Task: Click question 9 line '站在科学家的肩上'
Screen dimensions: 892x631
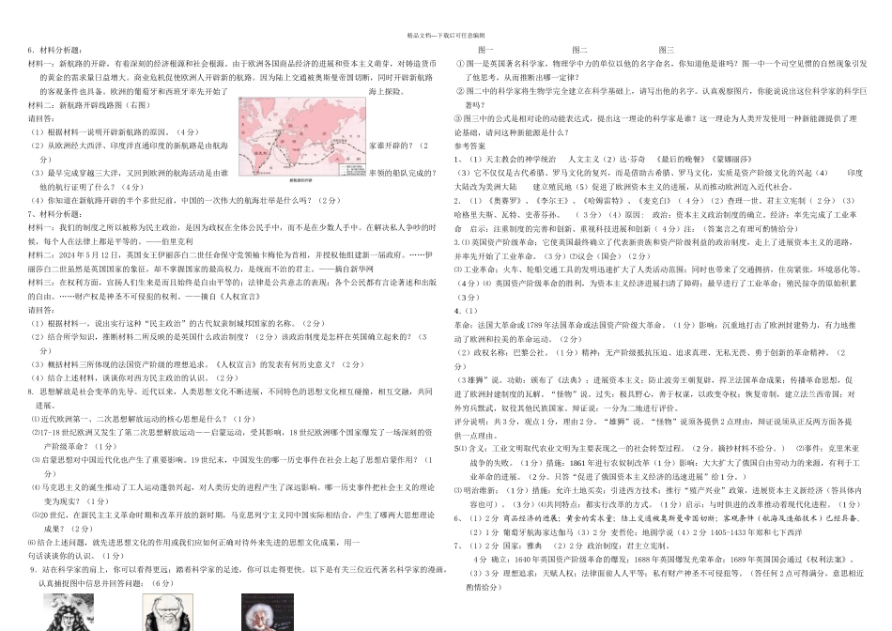Action: (238, 569)
